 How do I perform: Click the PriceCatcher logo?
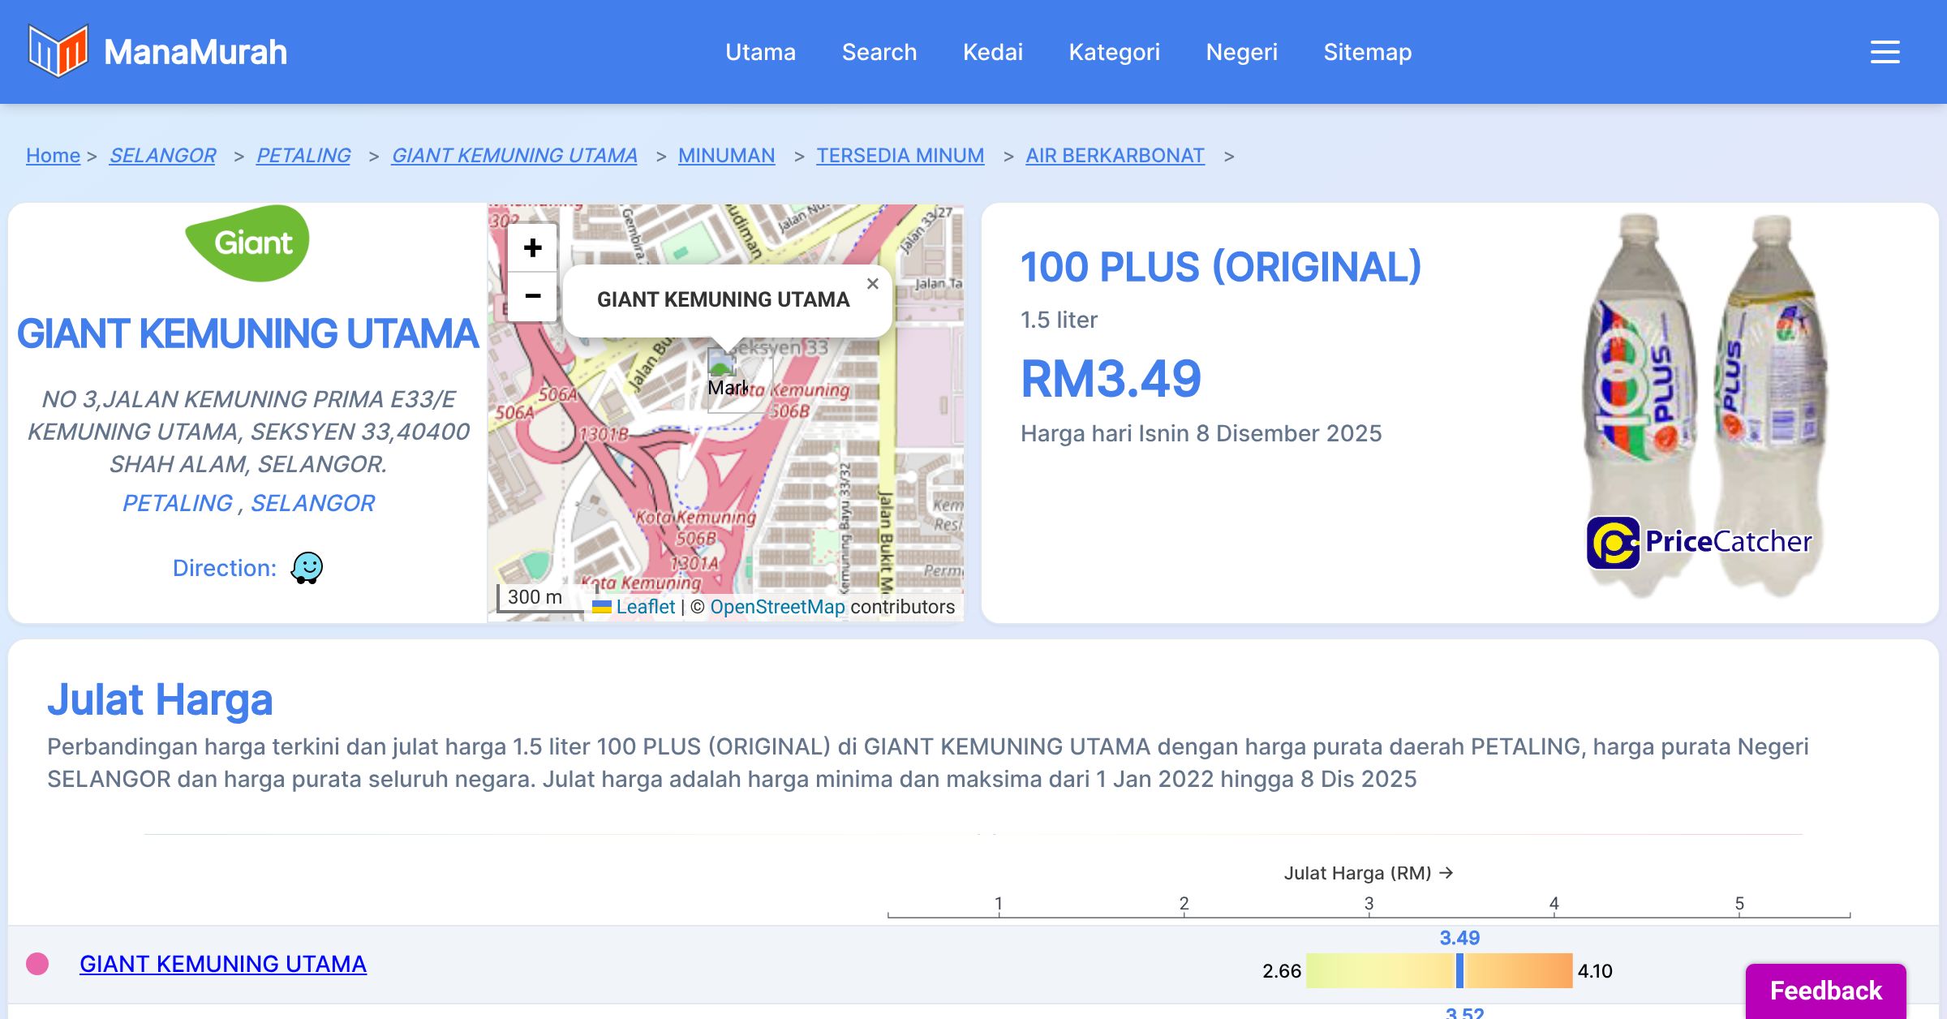click(1699, 542)
